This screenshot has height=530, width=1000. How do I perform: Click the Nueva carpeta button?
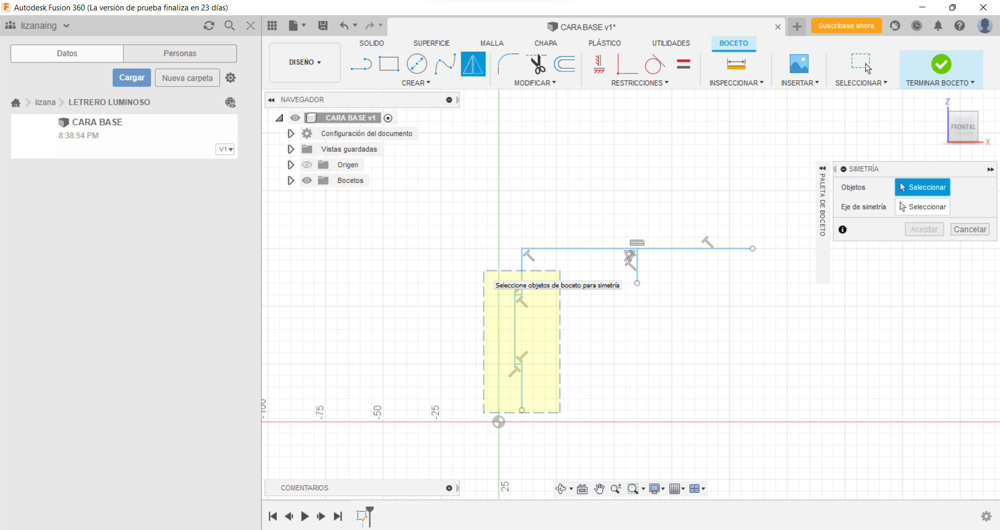187,78
